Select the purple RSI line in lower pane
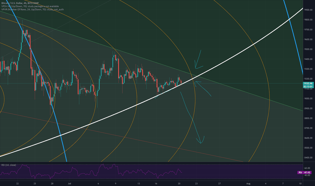Viewport: 315px width, 186px height. (x=91, y=172)
